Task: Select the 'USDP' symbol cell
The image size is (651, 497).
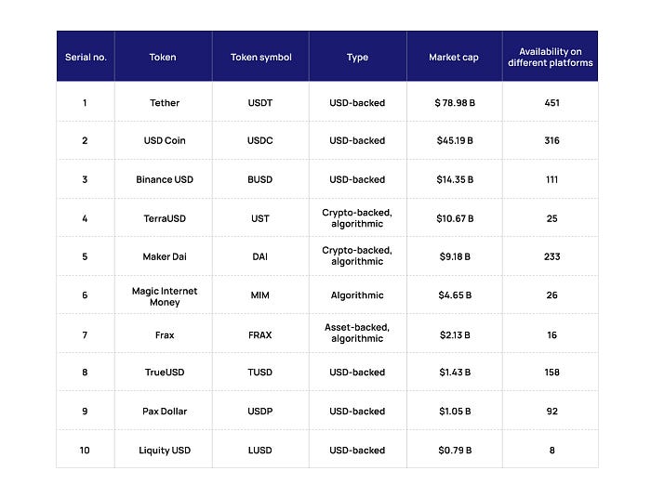Action: point(260,412)
